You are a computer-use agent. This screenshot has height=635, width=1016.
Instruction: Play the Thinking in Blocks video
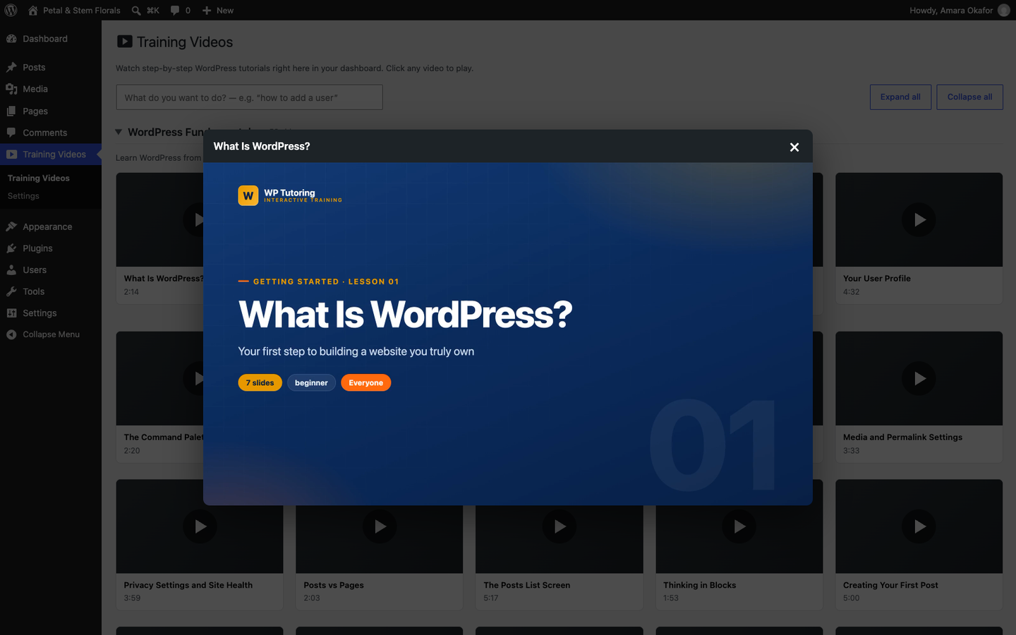(x=739, y=527)
